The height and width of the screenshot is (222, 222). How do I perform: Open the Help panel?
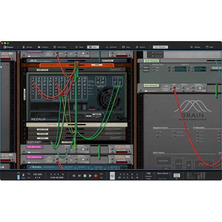(x=209, y=47)
